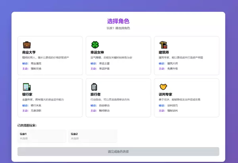Pick the 谈判专家 character title
Image resolution: width=238 pixels, height=163 pixels.
tap(166, 94)
